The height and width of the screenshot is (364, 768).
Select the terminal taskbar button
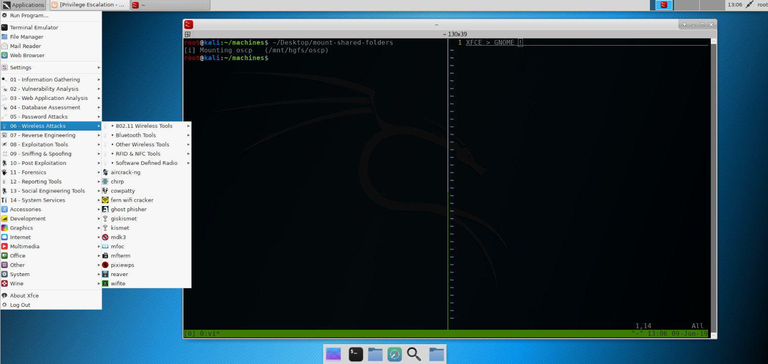coord(170,5)
